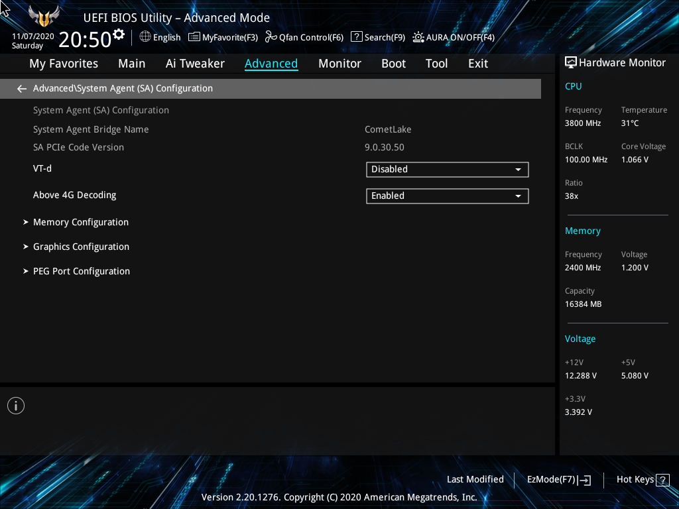The width and height of the screenshot is (679, 509).
Task: Click memory frequency 2400 MHz value
Action: coord(582,268)
